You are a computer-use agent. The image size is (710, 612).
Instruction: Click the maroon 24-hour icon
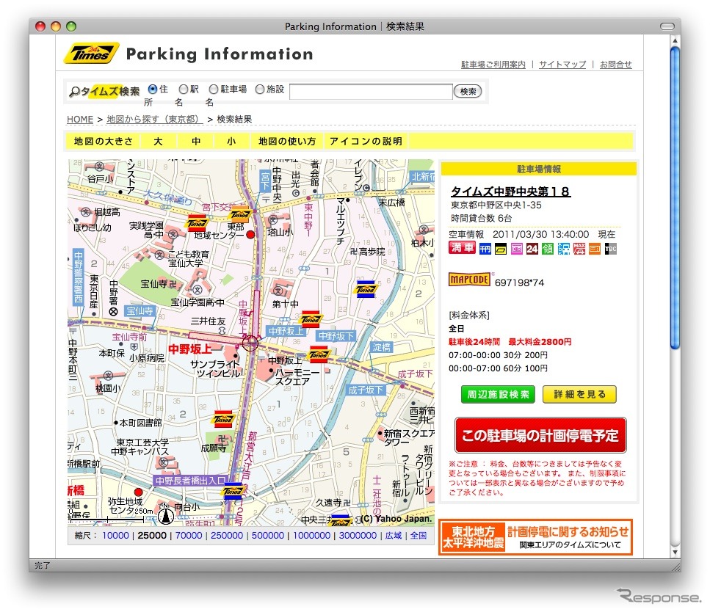coord(532,249)
